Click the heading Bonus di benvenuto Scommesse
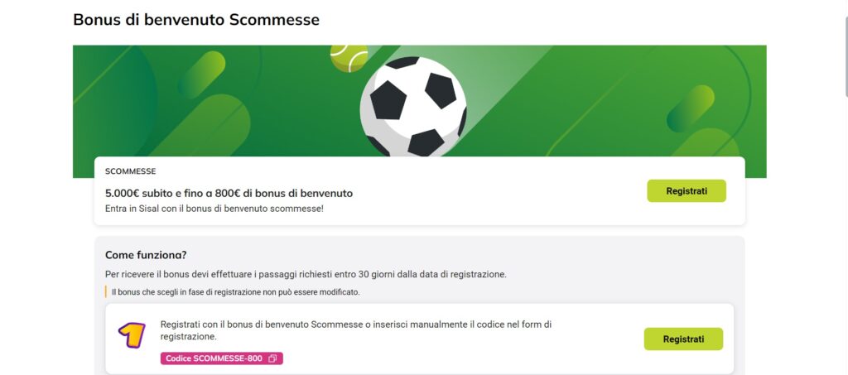 click(x=196, y=20)
